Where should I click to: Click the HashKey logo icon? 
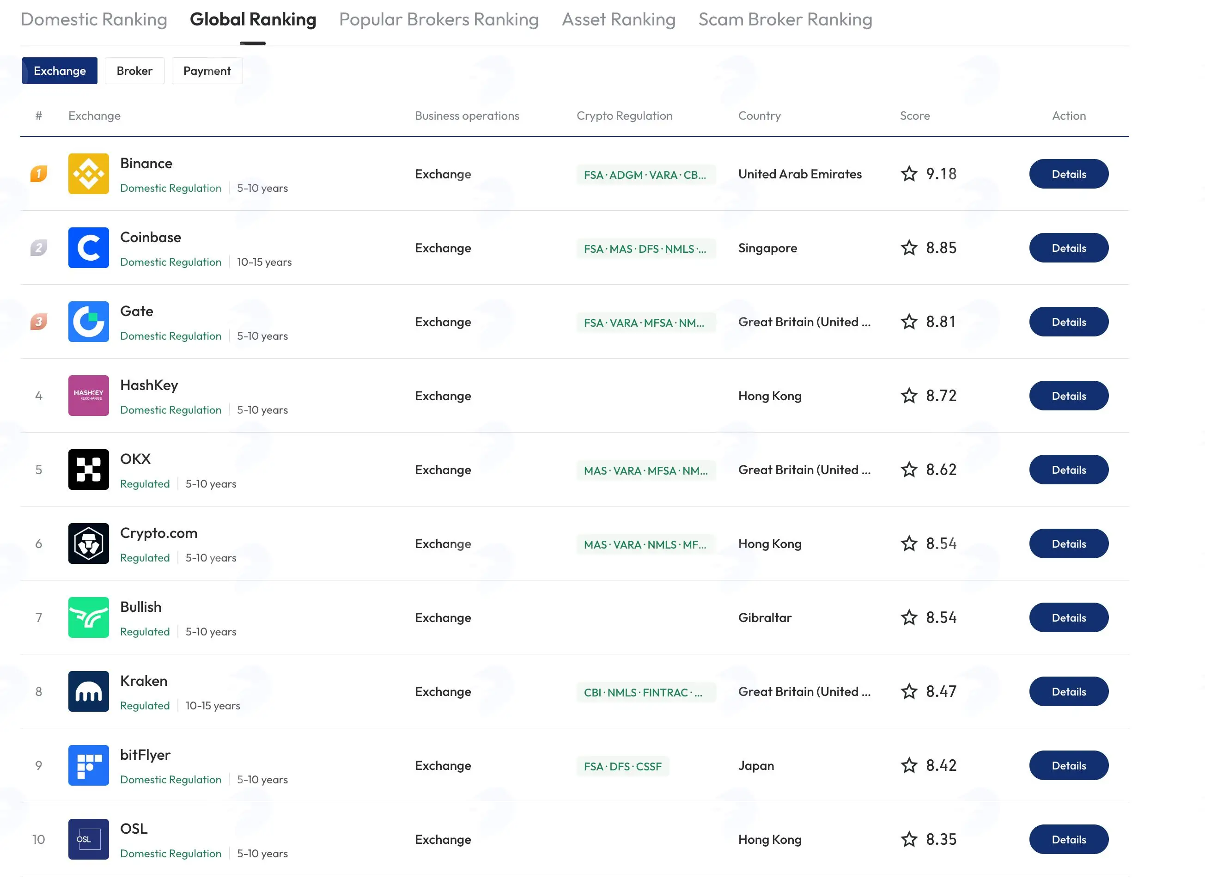point(88,396)
